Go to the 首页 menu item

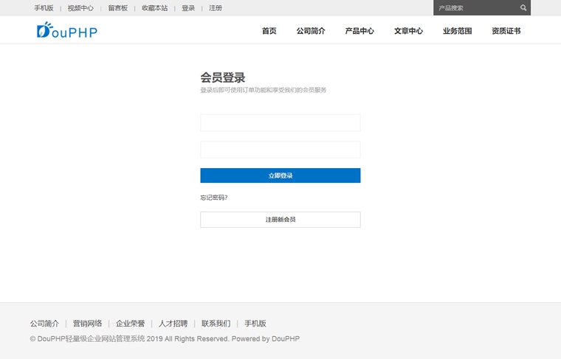coord(269,31)
